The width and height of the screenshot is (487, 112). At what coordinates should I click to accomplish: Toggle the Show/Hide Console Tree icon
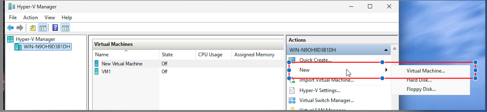coord(43,28)
